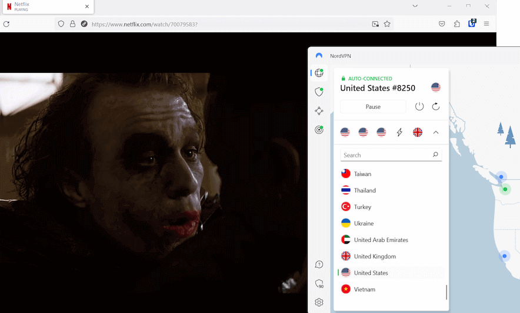
Task: Connect to United Kingdom in list
Action: coord(391,257)
